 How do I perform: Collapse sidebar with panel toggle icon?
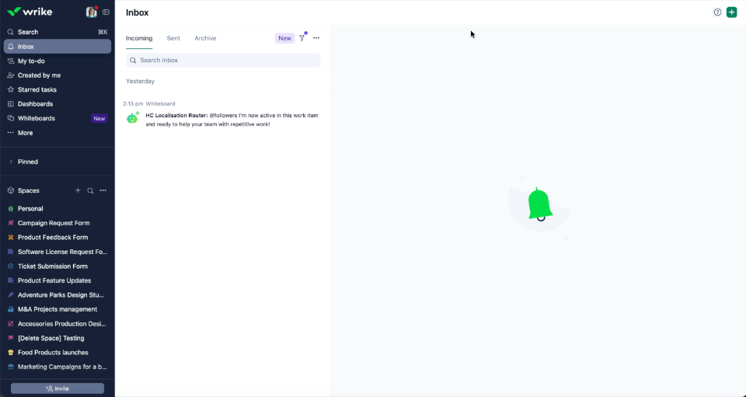[106, 12]
